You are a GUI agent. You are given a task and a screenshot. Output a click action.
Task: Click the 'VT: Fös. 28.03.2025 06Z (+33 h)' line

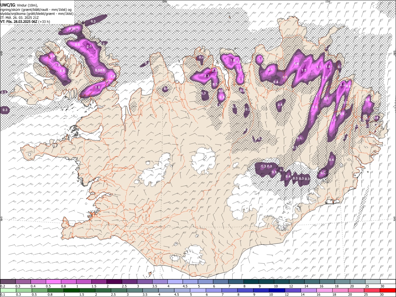pos(25,22)
